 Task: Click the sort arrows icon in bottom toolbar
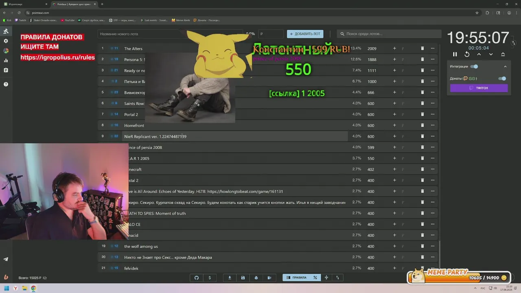pyautogui.click(x=337, y=278)
